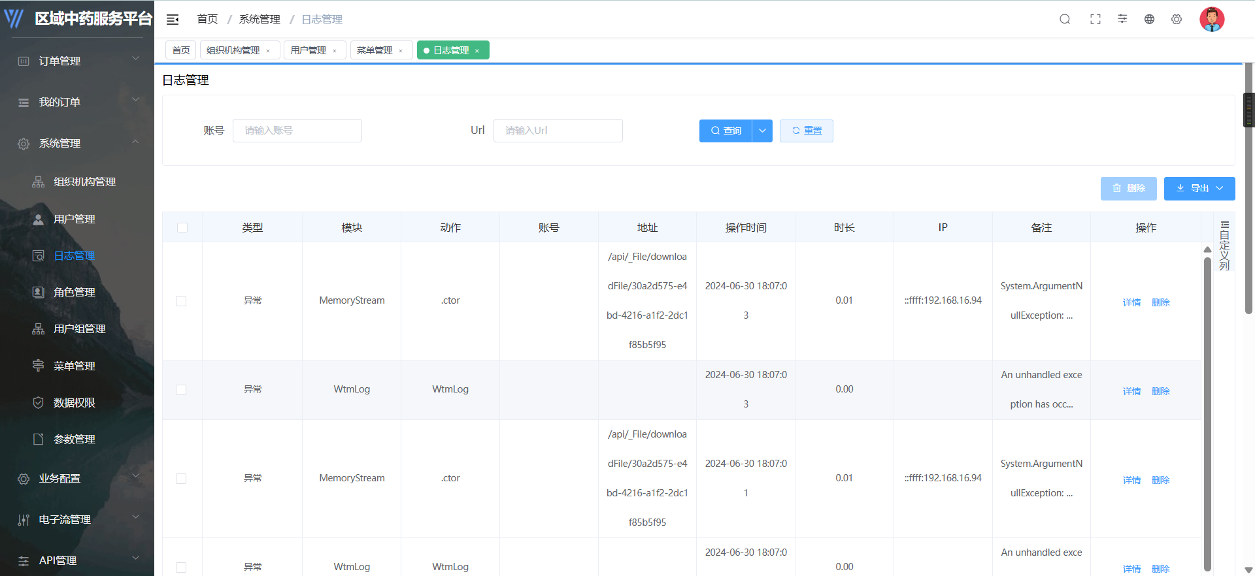Open the 自定义列 column customizer

click(x=1224, y=246)
